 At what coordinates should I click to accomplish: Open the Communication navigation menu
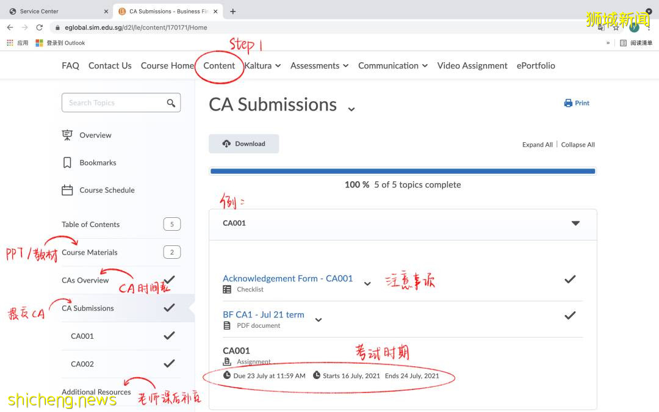pos(392,66)
